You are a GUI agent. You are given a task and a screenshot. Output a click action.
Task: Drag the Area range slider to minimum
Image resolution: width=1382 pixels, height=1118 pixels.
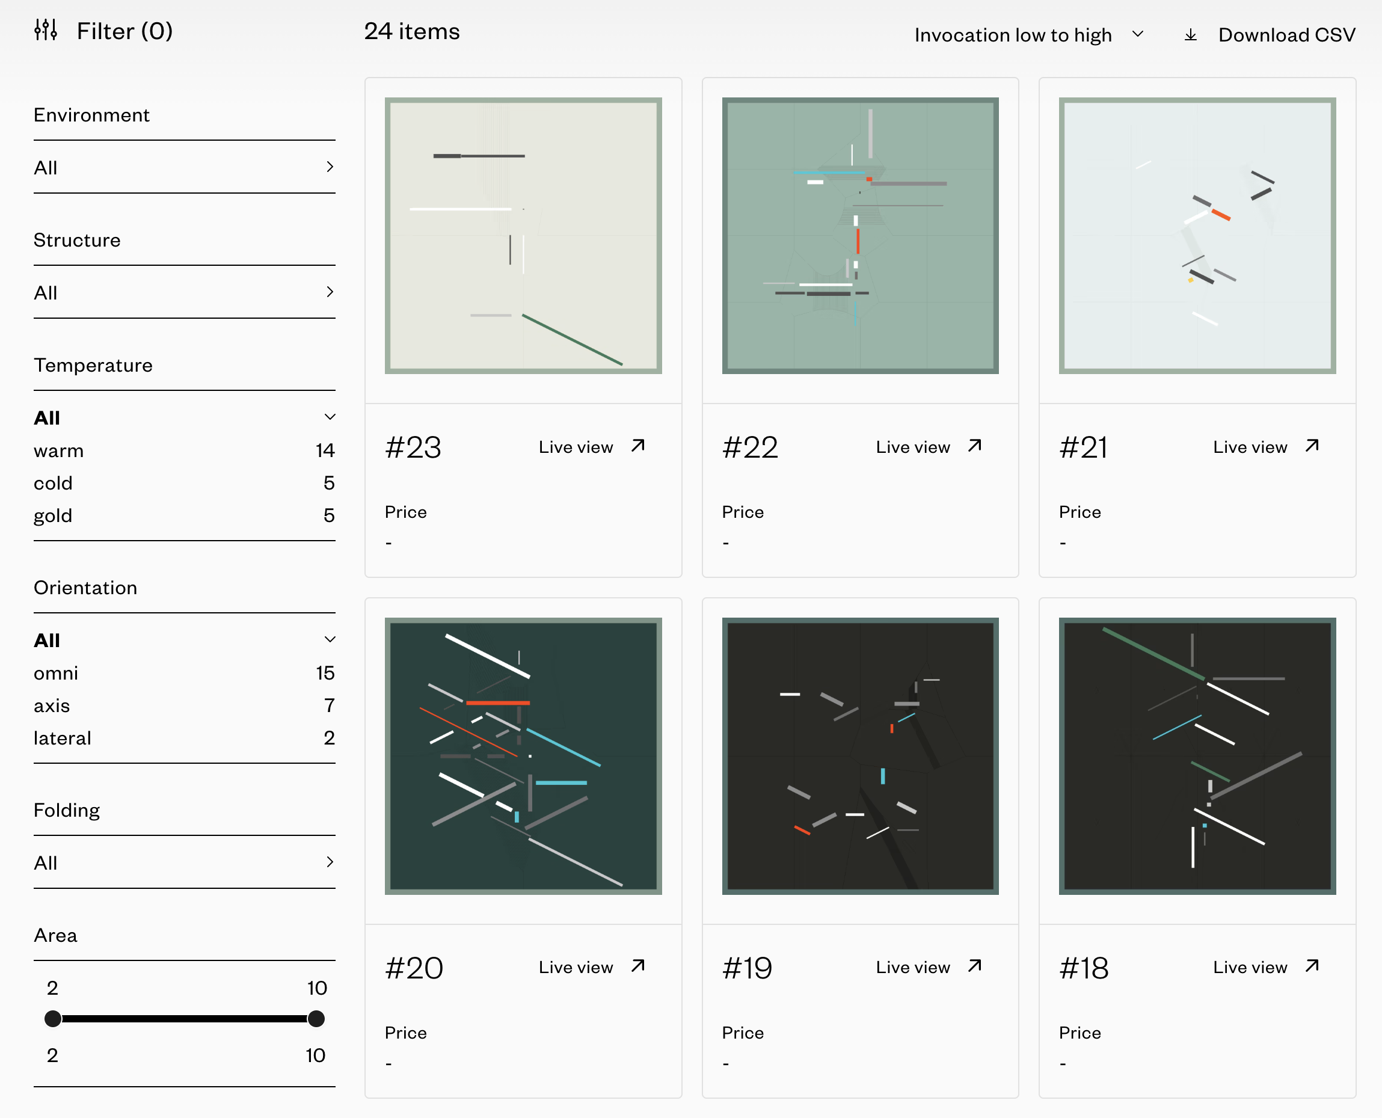pyautogui.click(x=54, y=1019)
